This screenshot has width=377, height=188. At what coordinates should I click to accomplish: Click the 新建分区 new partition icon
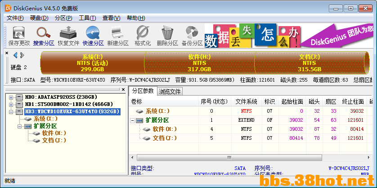click(x=118, y=33)
